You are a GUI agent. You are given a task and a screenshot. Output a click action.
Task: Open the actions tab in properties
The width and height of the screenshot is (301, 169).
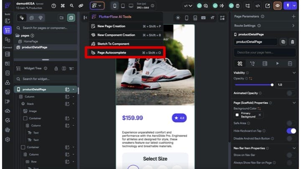point(253,63)
